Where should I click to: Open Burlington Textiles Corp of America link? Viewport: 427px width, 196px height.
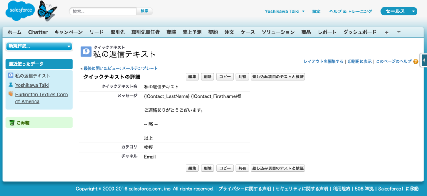coord(41,98)
